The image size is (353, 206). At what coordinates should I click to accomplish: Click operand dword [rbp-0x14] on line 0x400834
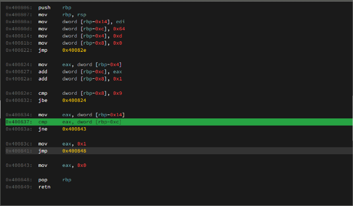point(101,115)
